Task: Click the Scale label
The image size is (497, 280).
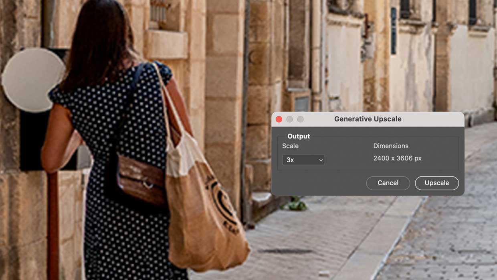Action: tap(290, 146)
